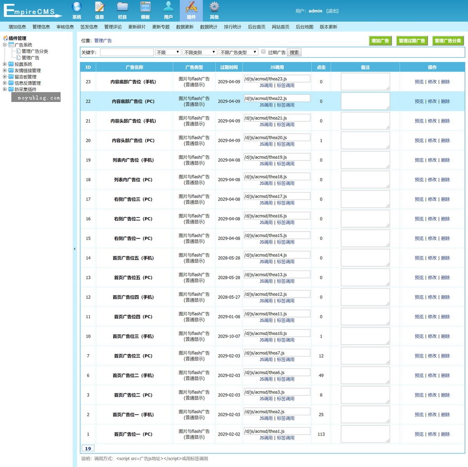The height and width of the screenshot is (467, 468).
Task: Focus the 关键字 keyword input field
Action: tap(127, 52)
